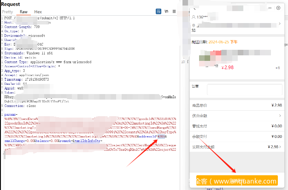This screenshot has width=288, height=190.
Task: Click the Device_id: weixin header line
Action: (20, 58)
